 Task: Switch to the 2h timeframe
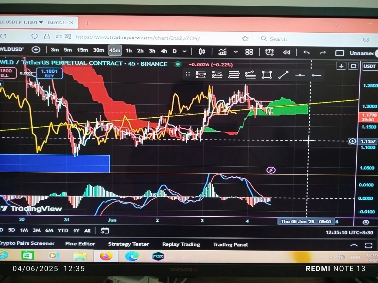[140, 51]
